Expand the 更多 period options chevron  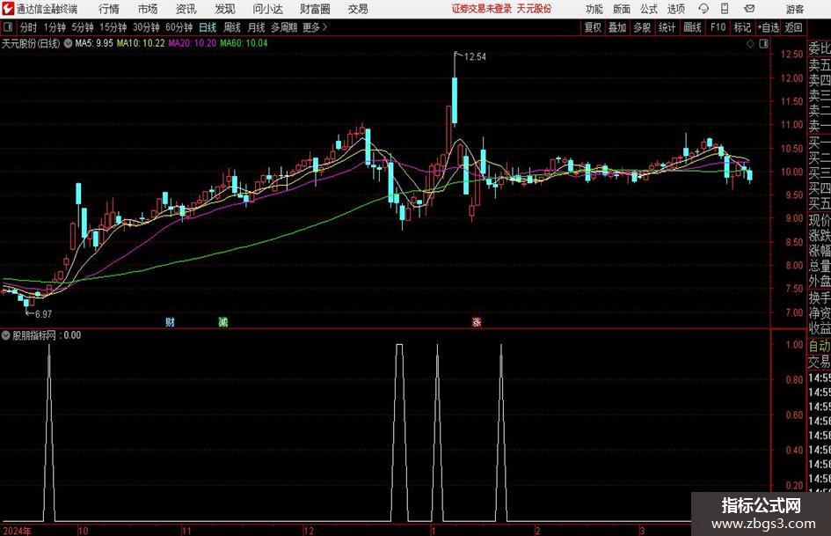click(324, 27)
